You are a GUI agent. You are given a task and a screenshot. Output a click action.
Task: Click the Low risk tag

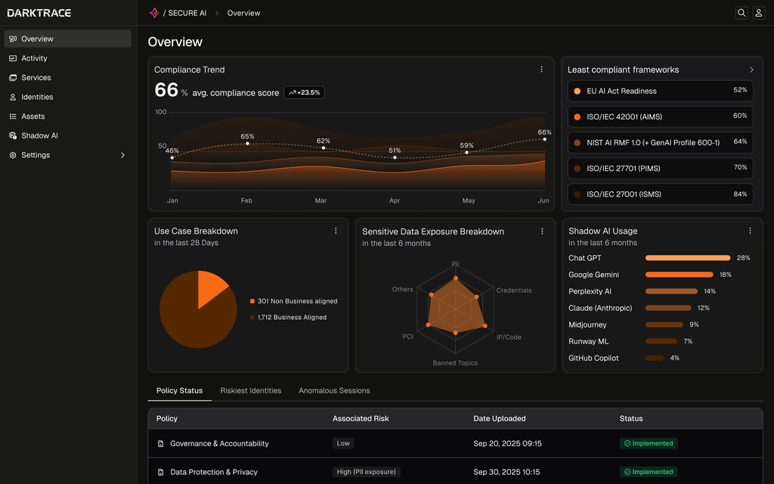(x=343, y=443)
